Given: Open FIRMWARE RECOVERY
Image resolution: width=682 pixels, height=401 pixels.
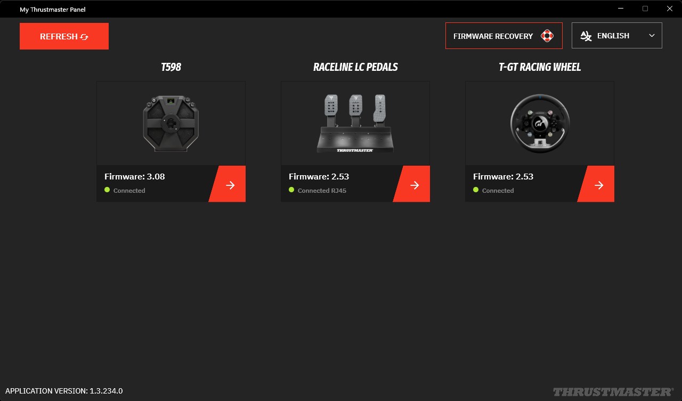Looking at the screenshot, I should 493,36.
